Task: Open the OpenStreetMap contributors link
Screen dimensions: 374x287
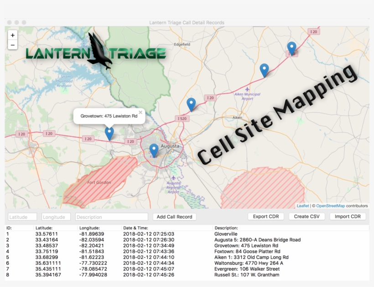Action: 331,205
